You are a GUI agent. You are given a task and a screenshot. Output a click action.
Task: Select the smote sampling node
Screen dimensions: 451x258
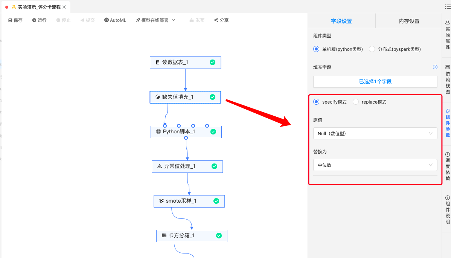189,201
